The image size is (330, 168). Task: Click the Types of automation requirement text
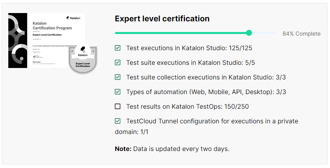(x=206, y=92)
